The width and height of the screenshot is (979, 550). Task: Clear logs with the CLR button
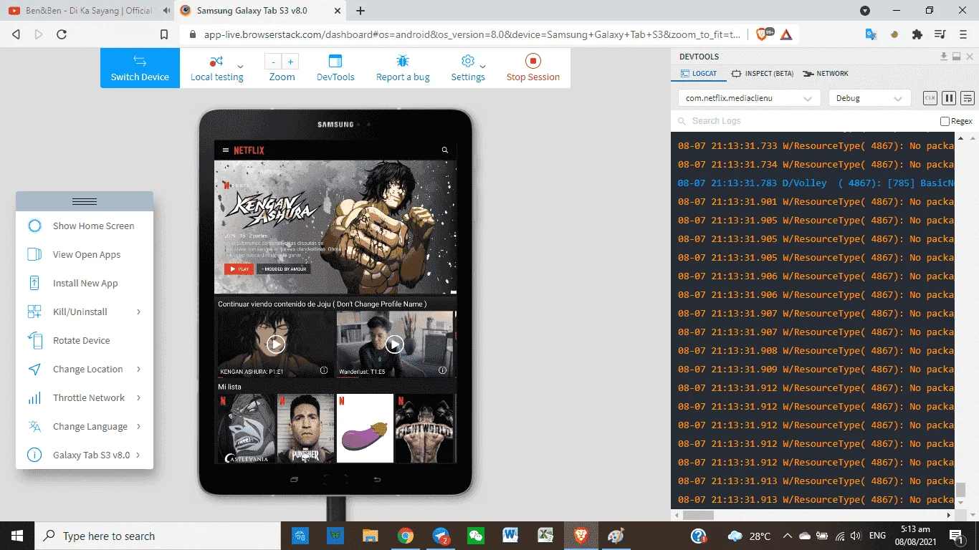(x=930, y=98)
